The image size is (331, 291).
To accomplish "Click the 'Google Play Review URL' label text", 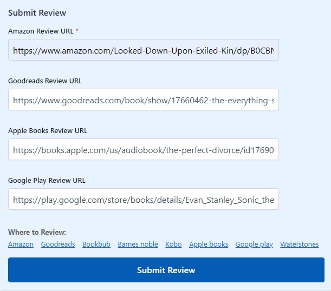I will click(x=47, y=181).
